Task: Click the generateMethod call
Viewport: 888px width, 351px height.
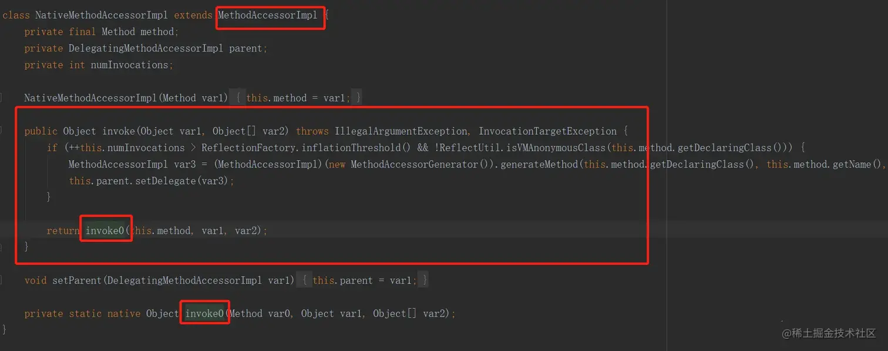Action: 539,164
